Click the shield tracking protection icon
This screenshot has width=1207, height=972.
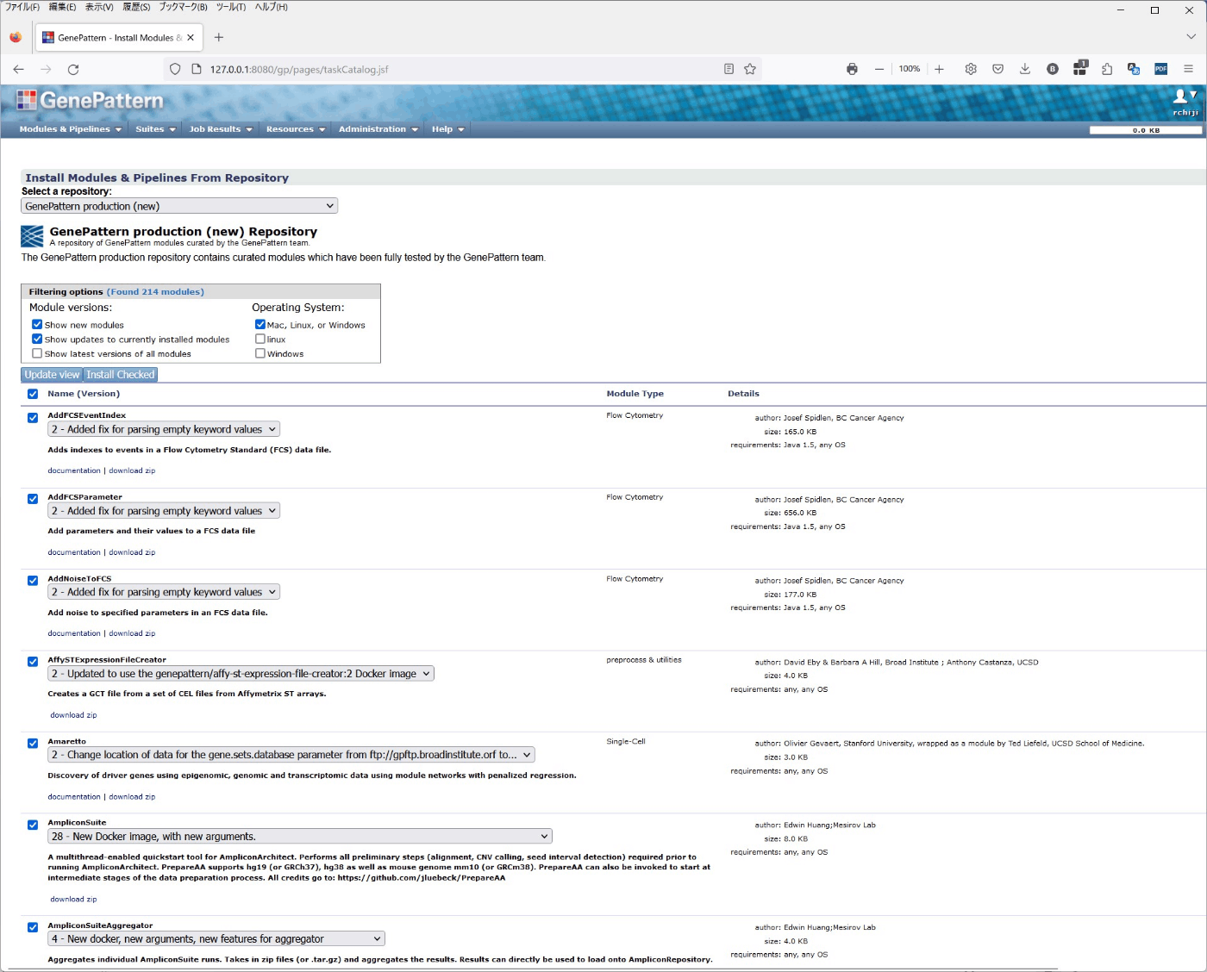coord(175,69)
